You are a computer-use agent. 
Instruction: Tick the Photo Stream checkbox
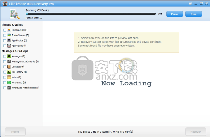tap(5, 35)
